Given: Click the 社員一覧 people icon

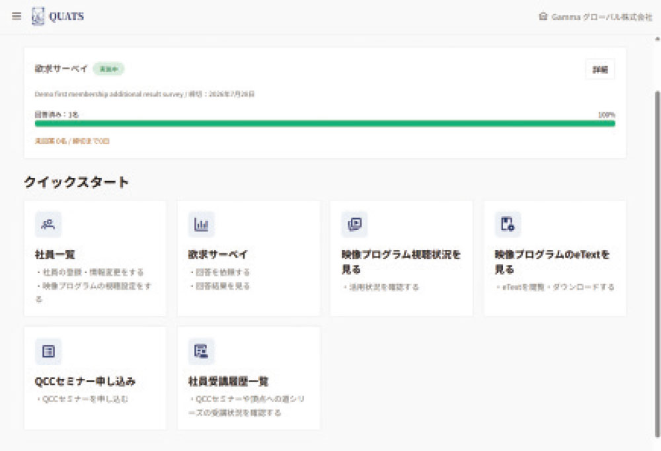Looking at the screenshot, I should (x=48, y=224).
